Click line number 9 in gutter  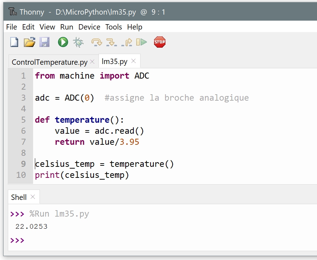click(23, 164)
